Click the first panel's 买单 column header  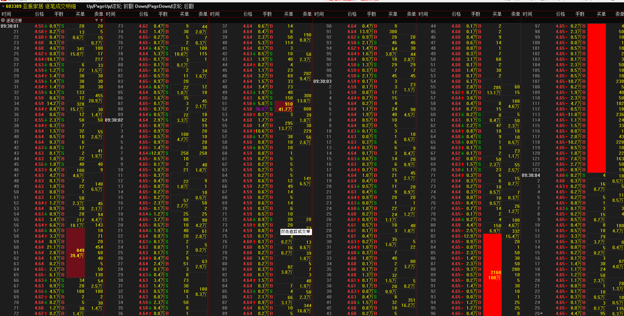[x=80, y=14]
